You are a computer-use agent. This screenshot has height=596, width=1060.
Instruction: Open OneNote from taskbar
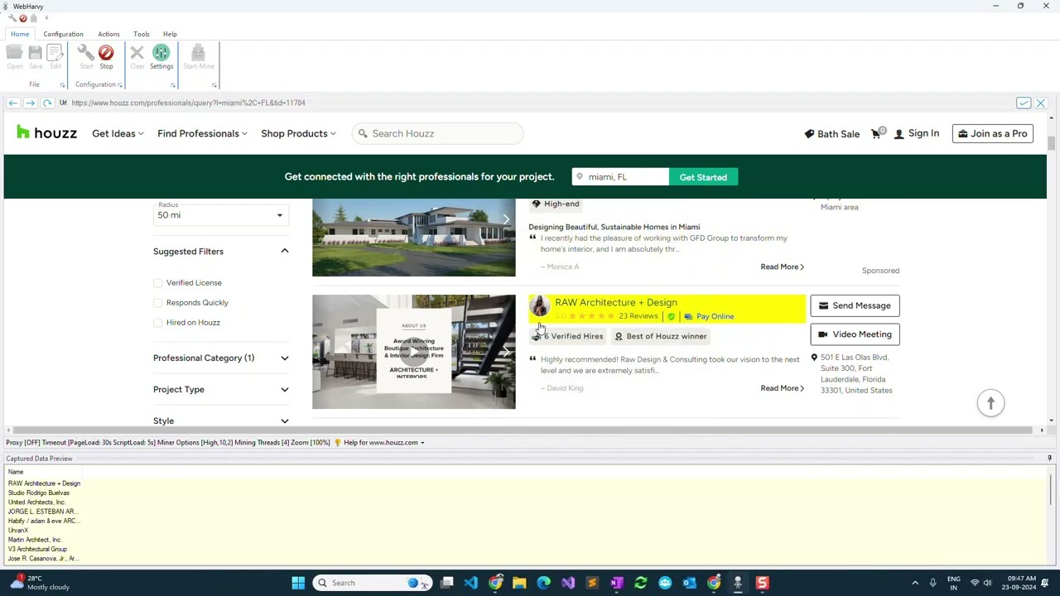point(616,583)
